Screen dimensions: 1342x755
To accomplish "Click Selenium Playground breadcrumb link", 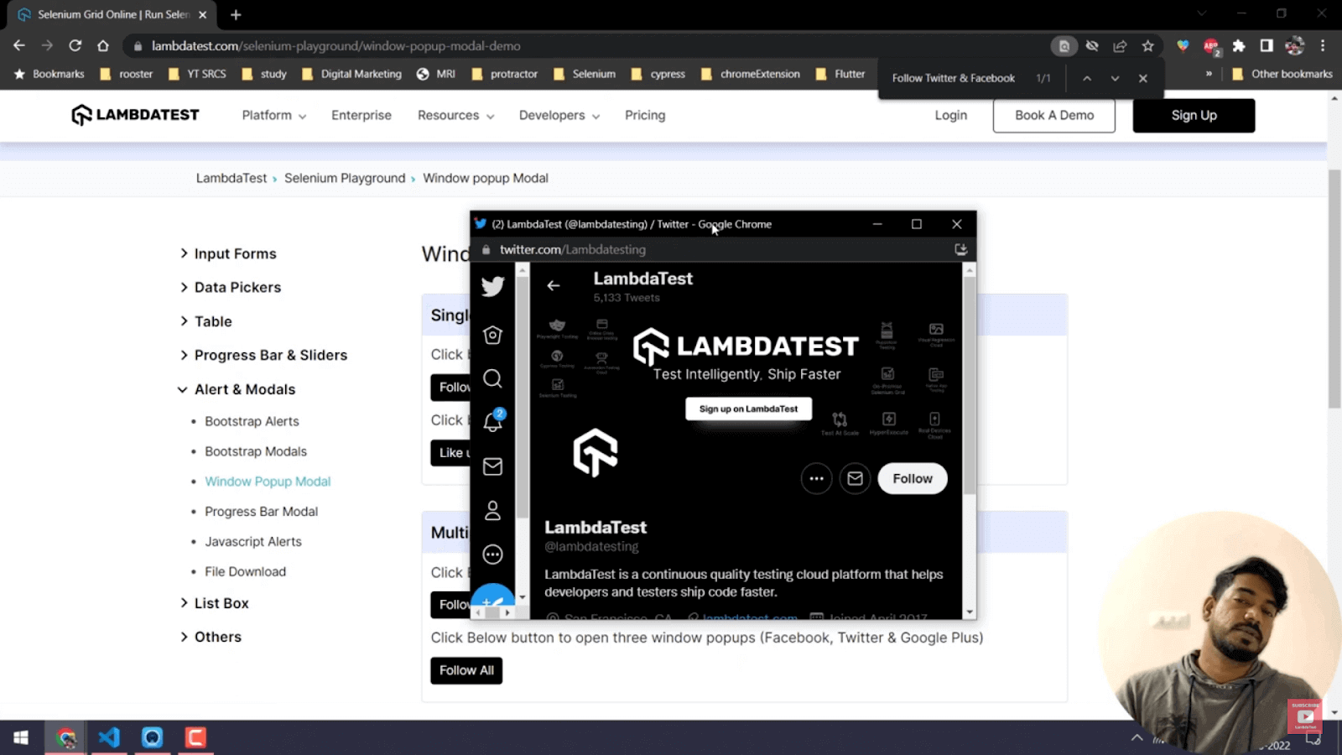I will point(345,178).
